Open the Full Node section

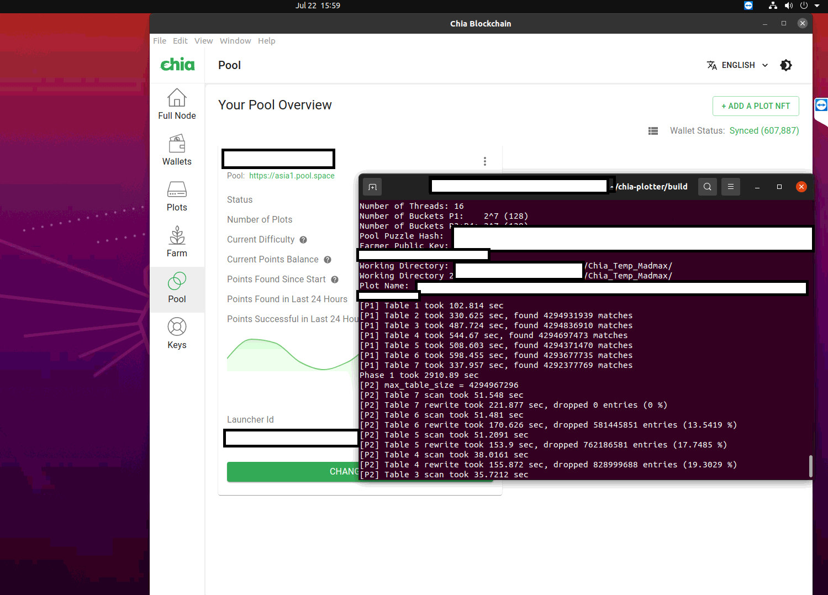click(177, 104)
